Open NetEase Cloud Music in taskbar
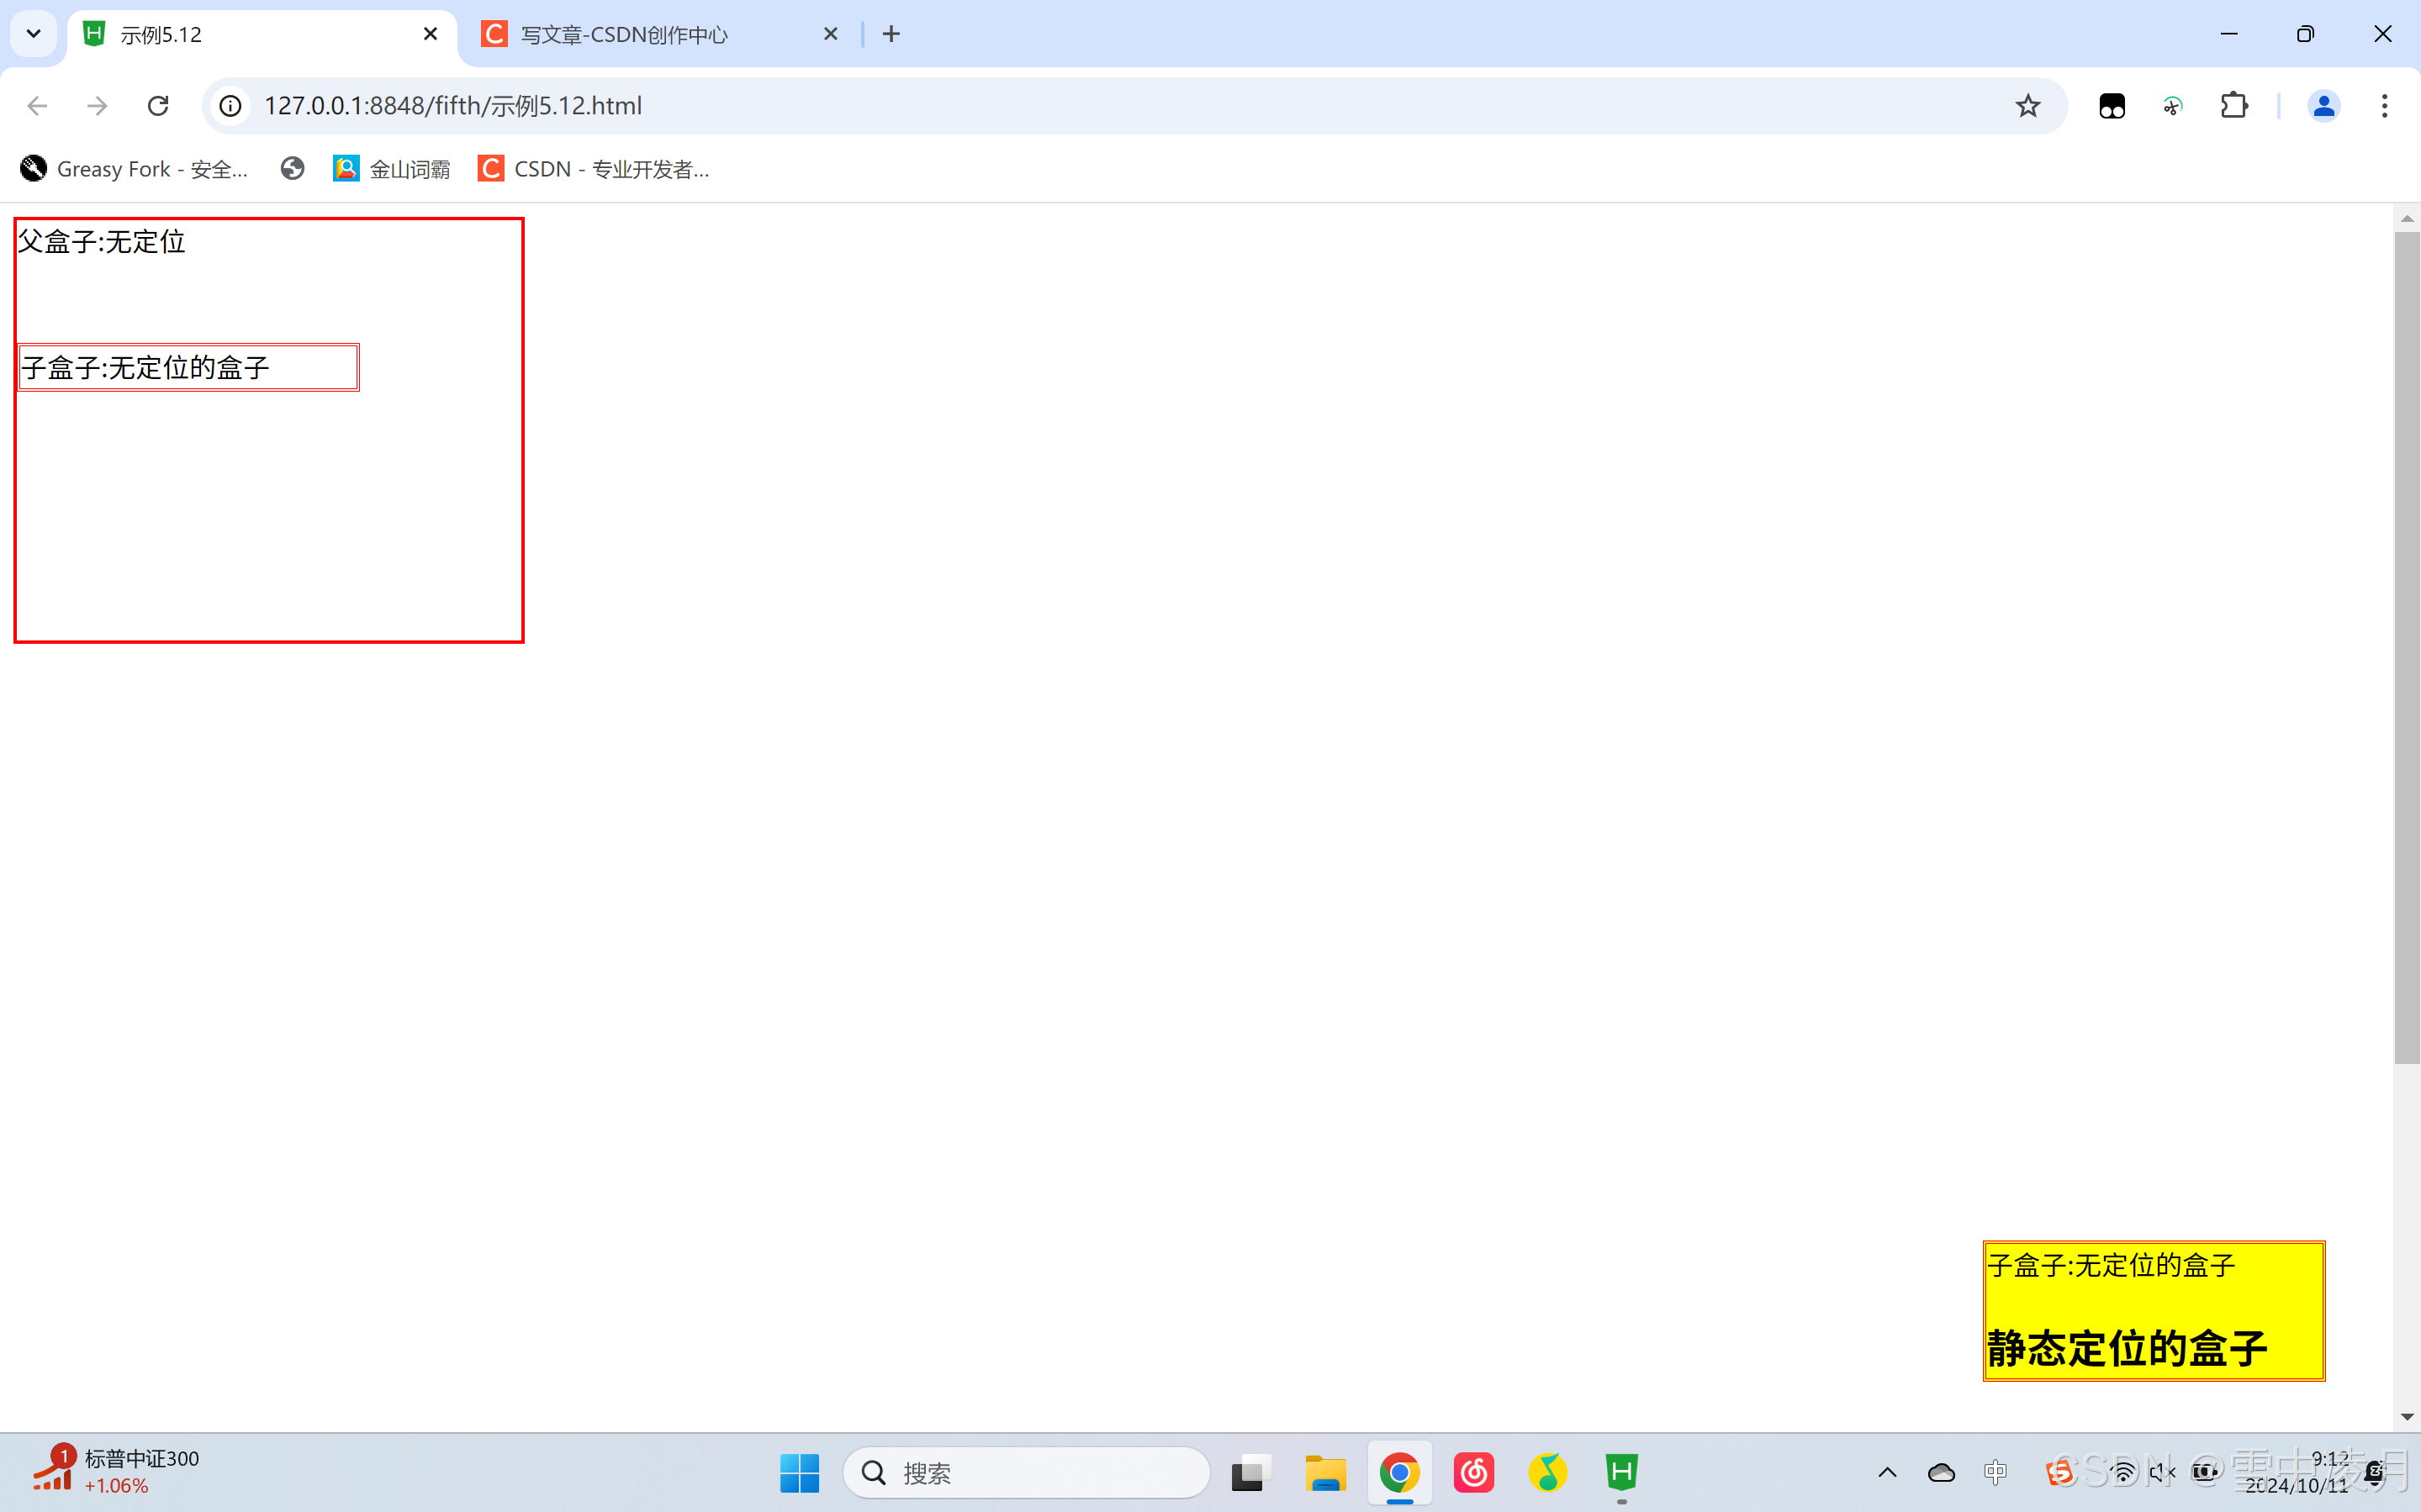The height and width of the screenshot is (1512, 2421). pyautogui.click(x=1473, y=1472)
